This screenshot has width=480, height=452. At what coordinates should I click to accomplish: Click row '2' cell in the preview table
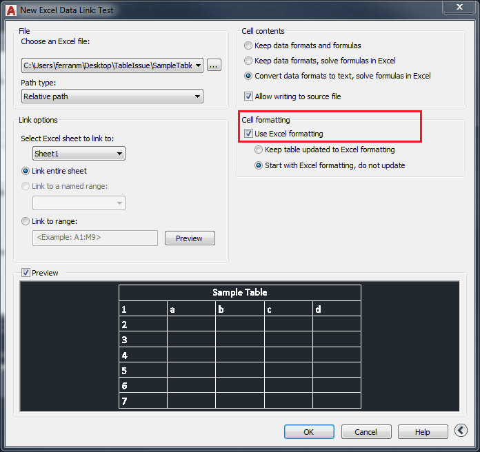coord(143,324)
